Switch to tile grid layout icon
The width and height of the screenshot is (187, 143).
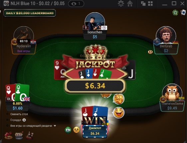click(x=150, y=4)
